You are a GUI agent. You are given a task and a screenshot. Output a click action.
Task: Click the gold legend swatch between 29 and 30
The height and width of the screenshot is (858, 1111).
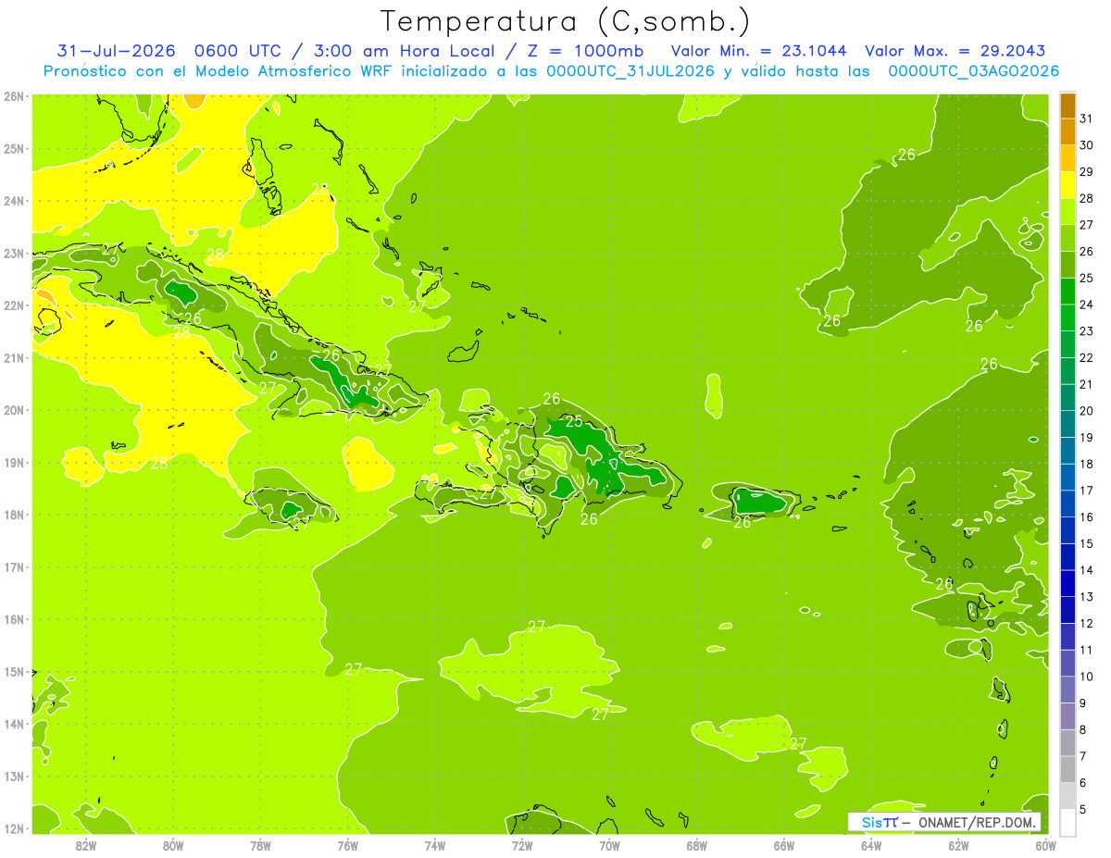(1067, 158)
